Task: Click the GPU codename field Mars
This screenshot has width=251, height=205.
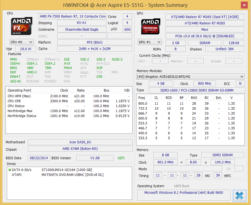Action: (x=205, y=30)
